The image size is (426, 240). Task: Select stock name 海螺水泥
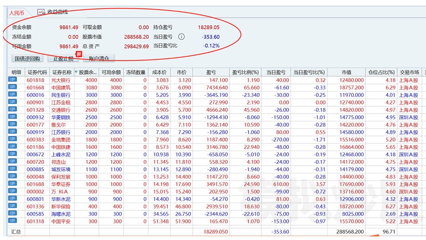pos(61,214)
